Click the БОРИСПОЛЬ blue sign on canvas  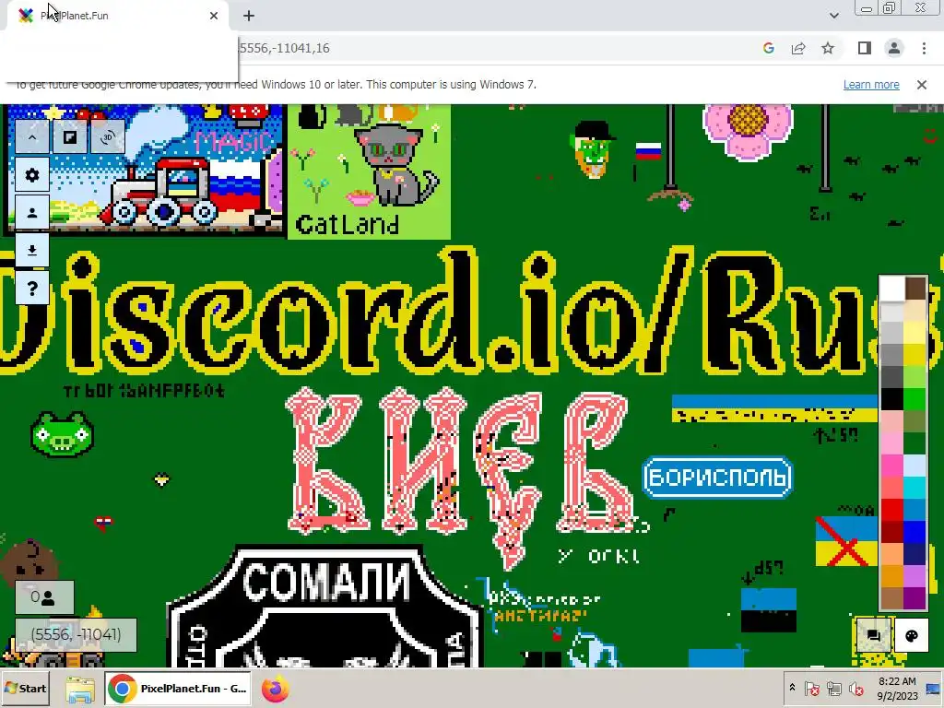tap(717, 478)
